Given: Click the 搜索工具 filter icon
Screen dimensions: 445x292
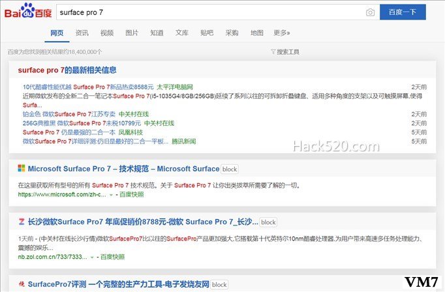Looking at the screenshot, I should point(273,52).
